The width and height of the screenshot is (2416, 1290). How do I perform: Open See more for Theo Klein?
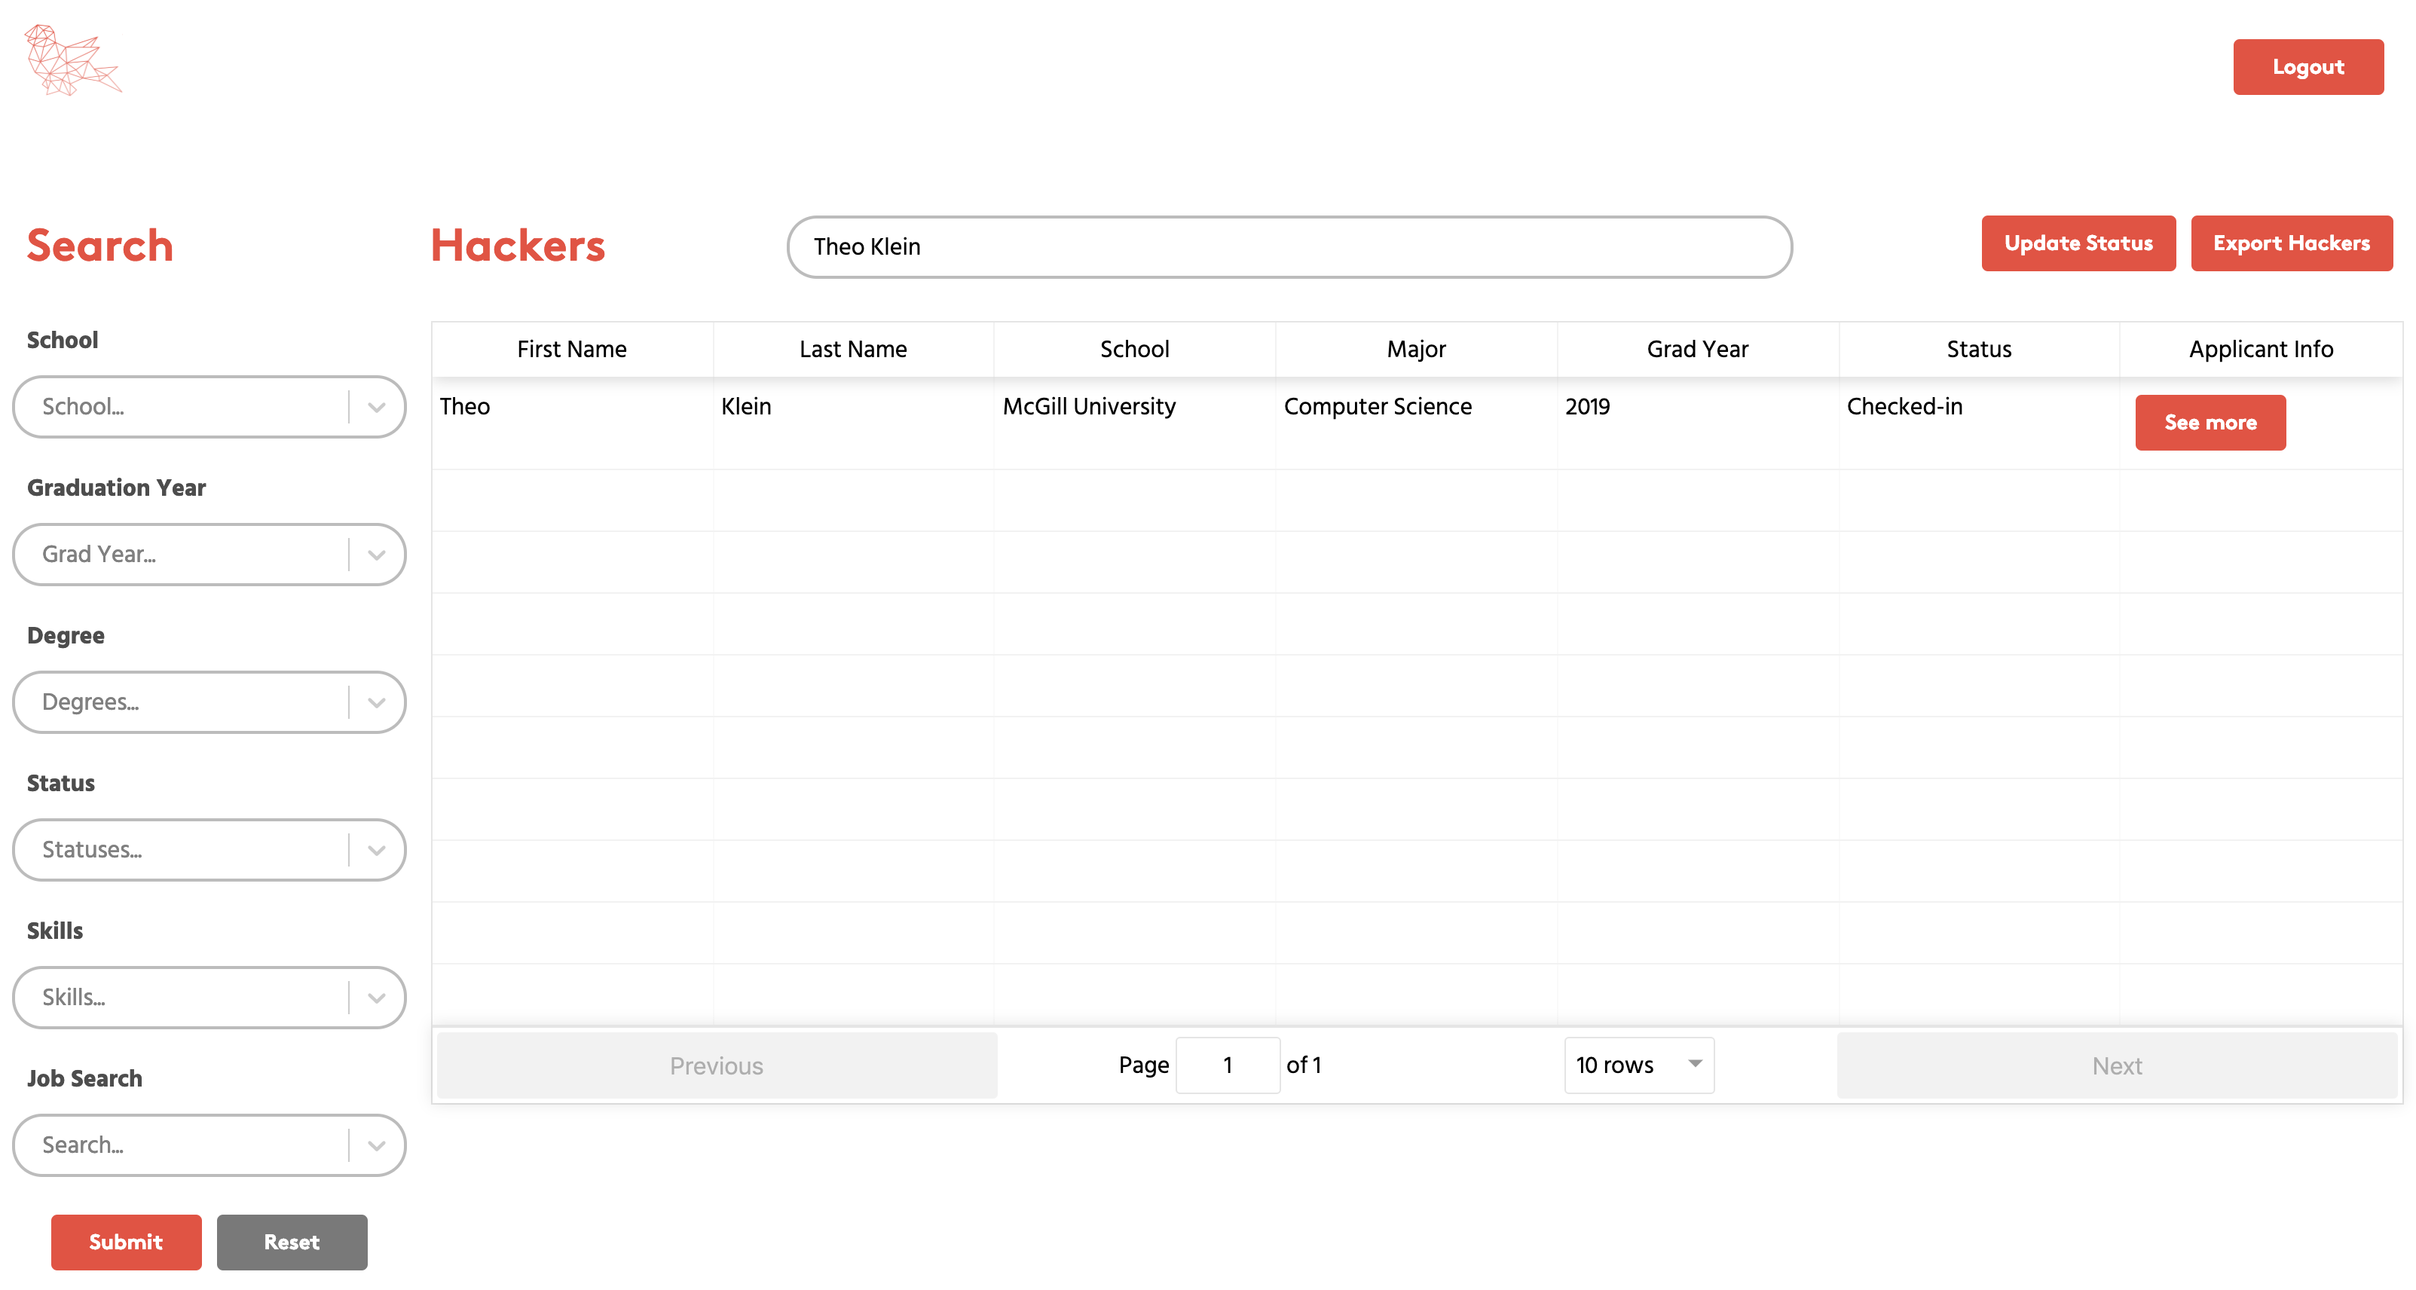pos(2210,423)
